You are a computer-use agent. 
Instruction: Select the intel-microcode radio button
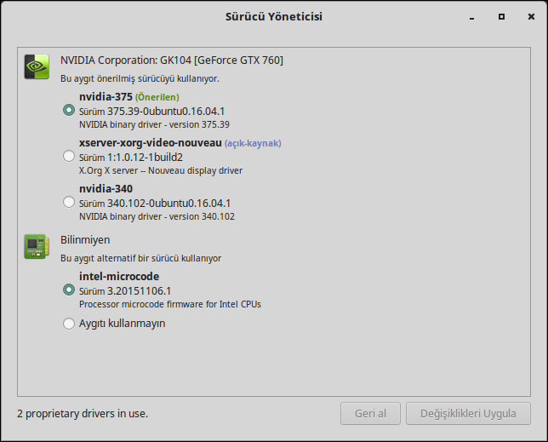click(x=69, y=290)
